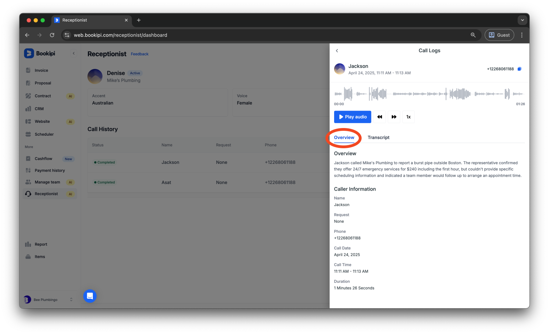Viewport: 549px width, 334px height.
Task: Open a new browser tab
Action: (x=139, y=20)
